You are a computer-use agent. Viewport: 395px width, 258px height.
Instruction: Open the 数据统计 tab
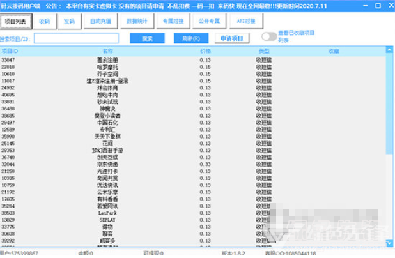(x=137, y=22)
